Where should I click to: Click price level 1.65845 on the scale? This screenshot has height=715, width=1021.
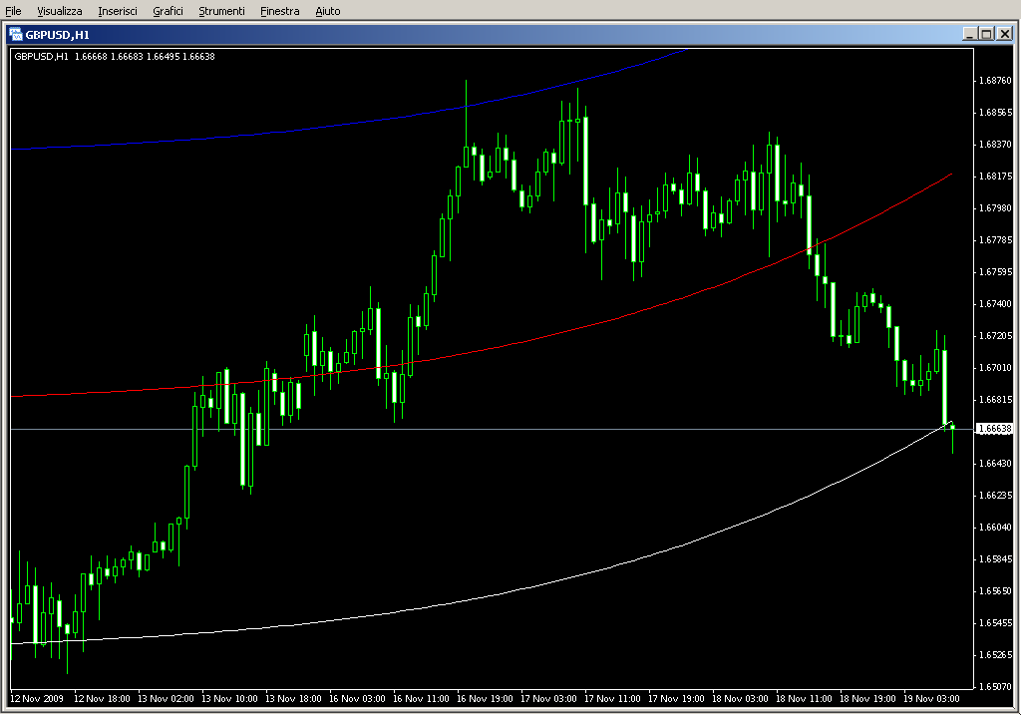click(x=996, y=559)
